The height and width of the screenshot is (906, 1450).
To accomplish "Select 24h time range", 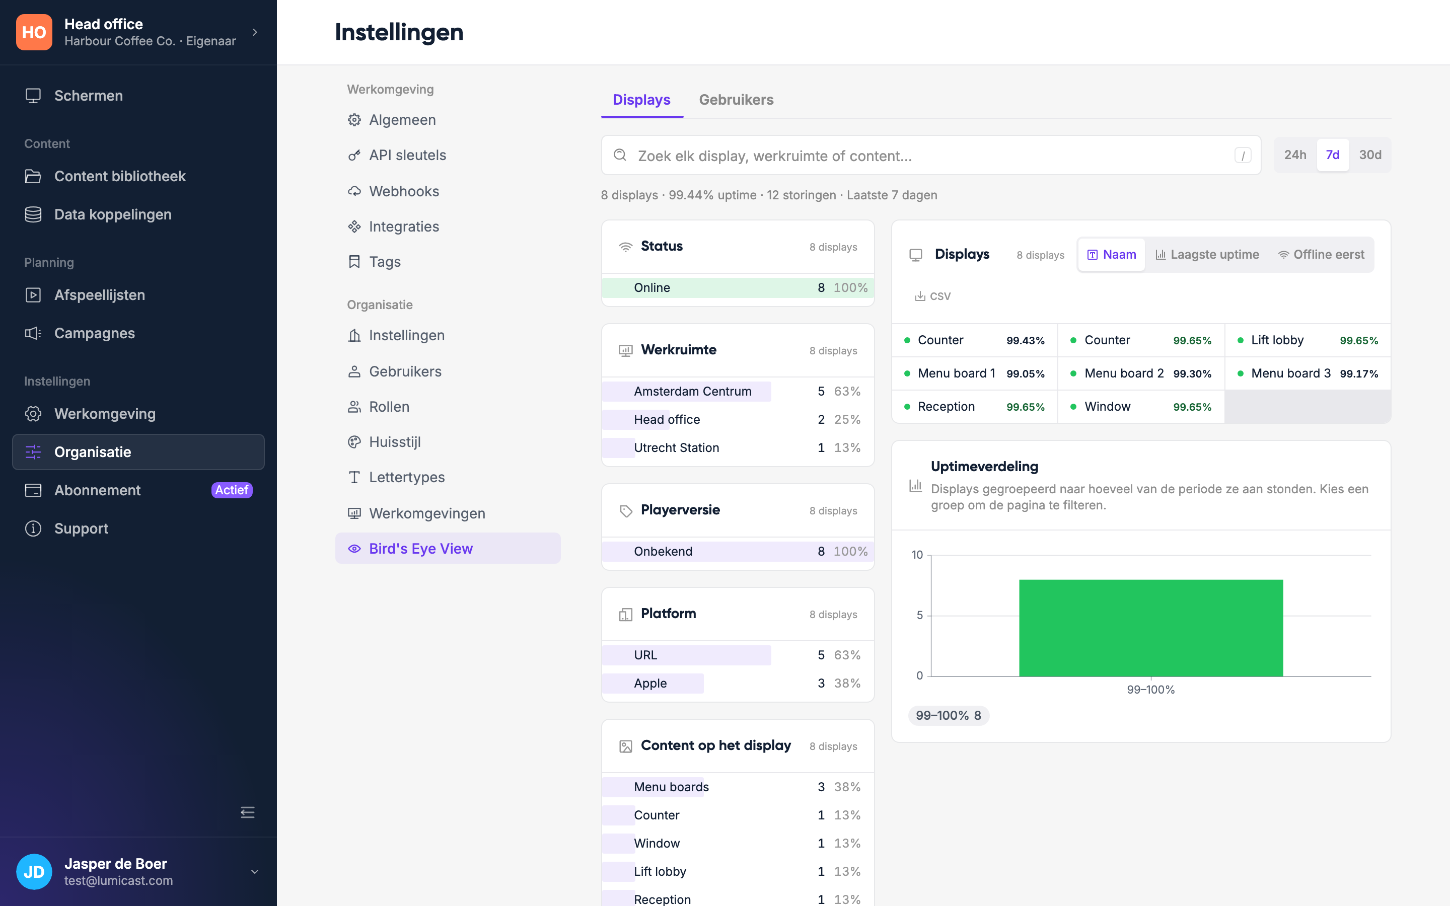I will [x=1295, y=155].
